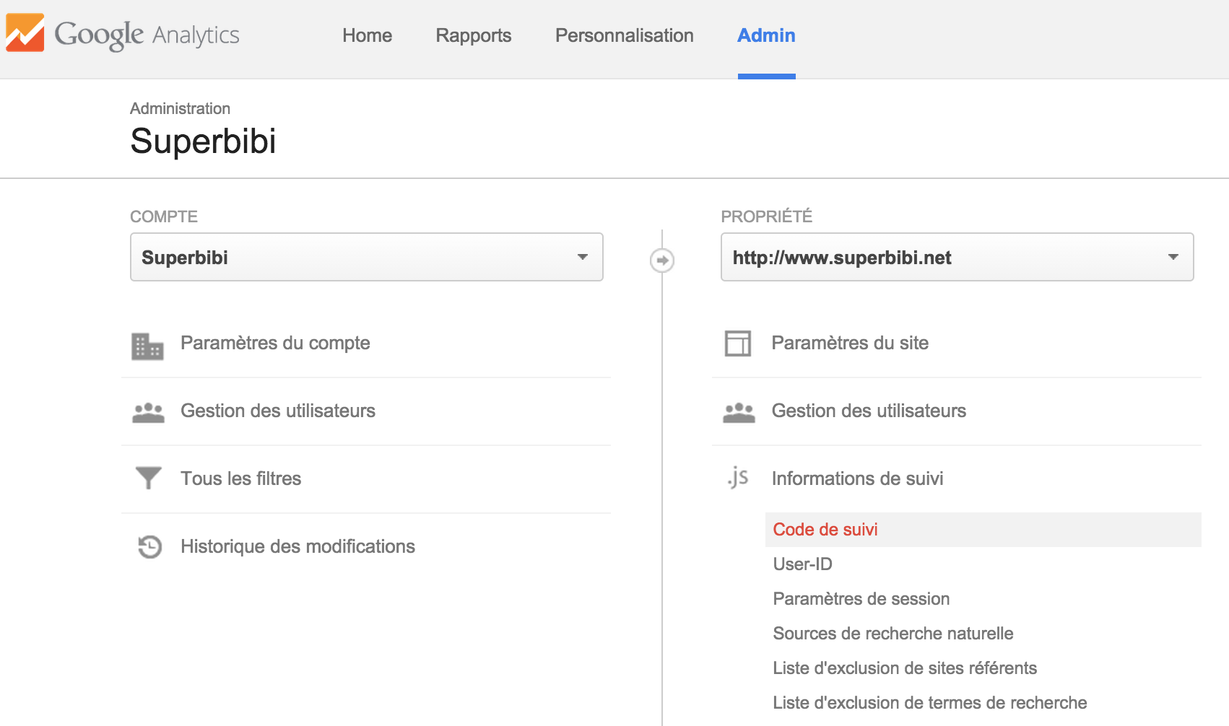
Task: Click the users icon under Compte column
Action: click(148, 413)
